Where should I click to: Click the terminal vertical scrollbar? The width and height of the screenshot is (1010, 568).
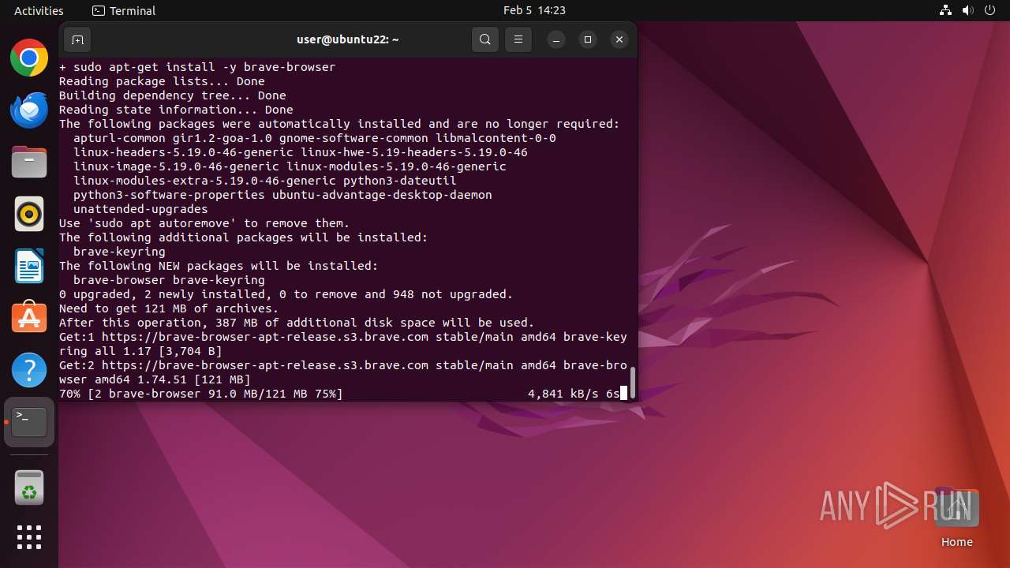633,381
